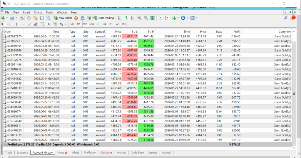Sort the table by Order column

[x=13, y=32]
